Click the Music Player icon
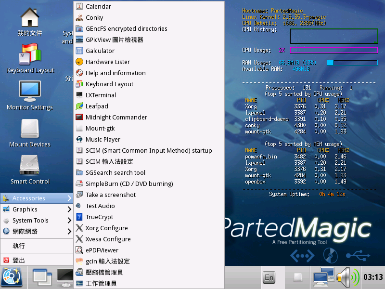This screenshot has width=385, height=289. click(x=79, y=139)
